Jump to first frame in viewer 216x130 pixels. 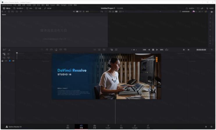[144, 50]
